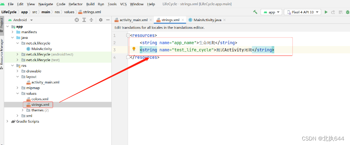Open the app run configuration dropdown
The height and width of the screenshot is (145, 350).
271,12
